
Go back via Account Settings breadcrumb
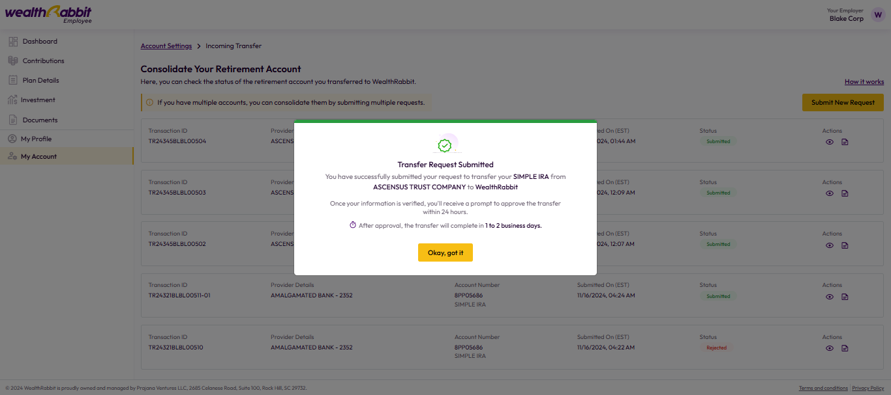[x=166, y=46]
